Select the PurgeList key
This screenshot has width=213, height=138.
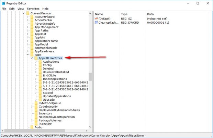(45, 124)
